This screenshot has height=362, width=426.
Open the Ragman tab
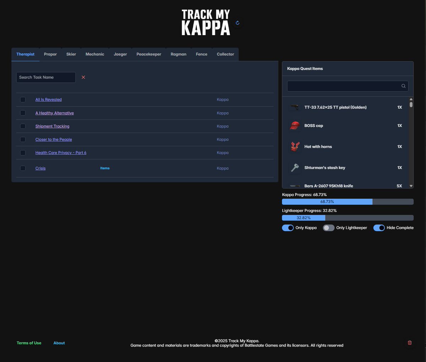point(179,54)
